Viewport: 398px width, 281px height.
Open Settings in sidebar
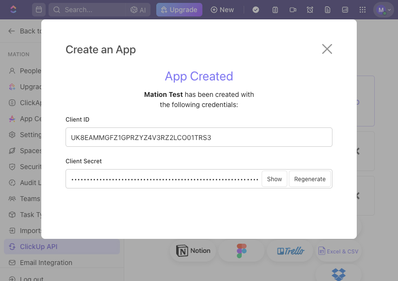pos(25,135)
